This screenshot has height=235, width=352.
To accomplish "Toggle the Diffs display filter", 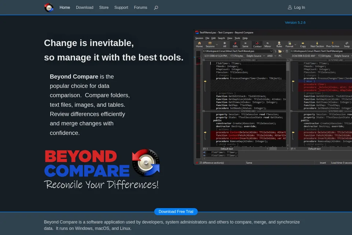I will 235,44.
